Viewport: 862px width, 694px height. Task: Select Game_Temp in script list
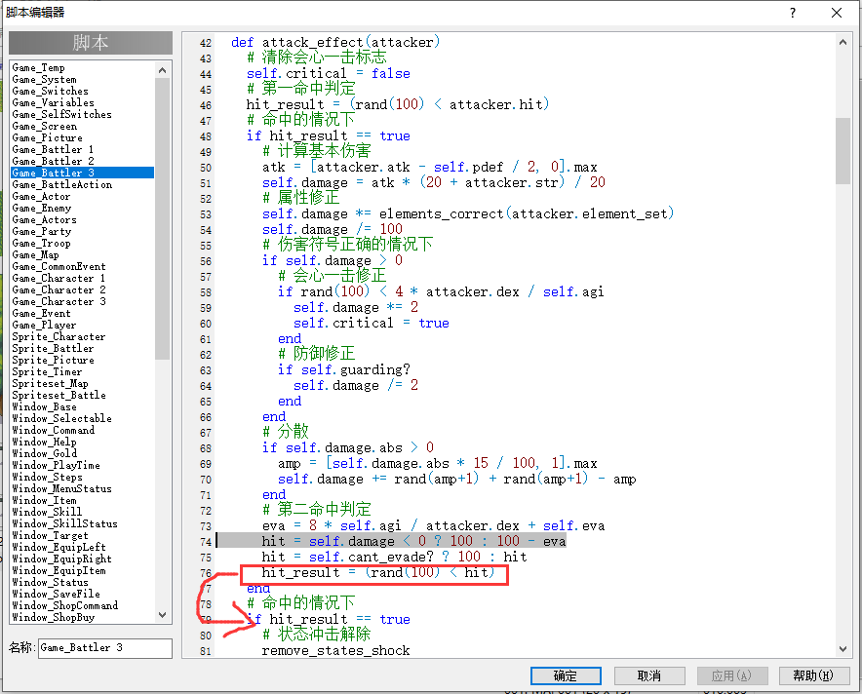(x=38, y=67)
